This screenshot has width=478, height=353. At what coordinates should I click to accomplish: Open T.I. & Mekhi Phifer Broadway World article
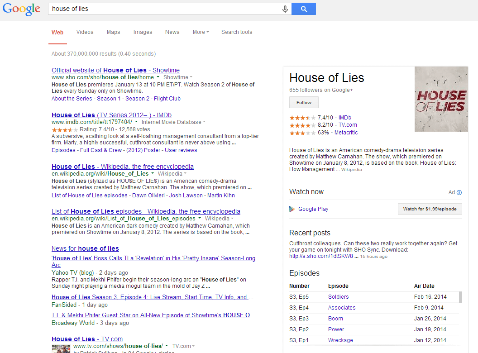[153, 315]
